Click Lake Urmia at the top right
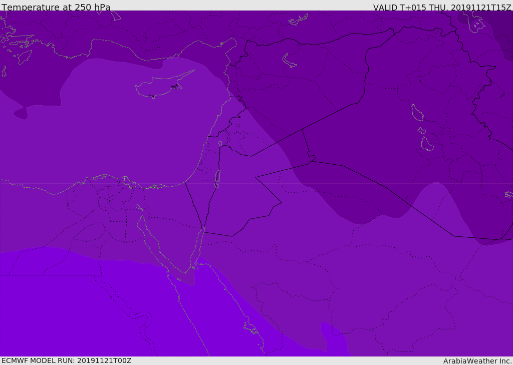 click(476, 23)
